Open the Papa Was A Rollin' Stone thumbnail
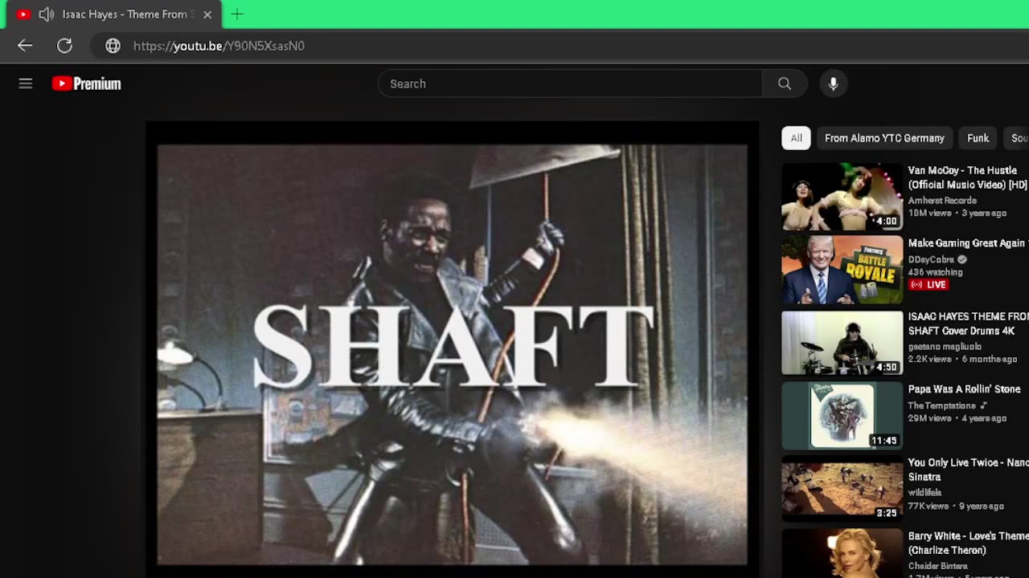 click(x=842, y=416)
